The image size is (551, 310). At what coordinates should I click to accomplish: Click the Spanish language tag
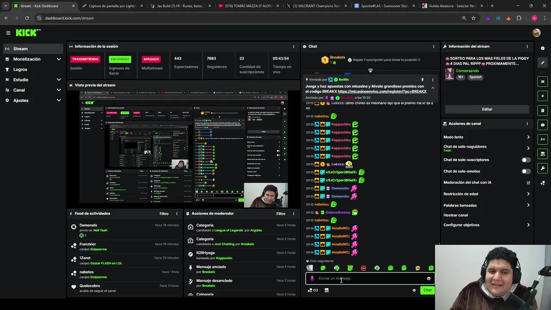click(475, 77)
